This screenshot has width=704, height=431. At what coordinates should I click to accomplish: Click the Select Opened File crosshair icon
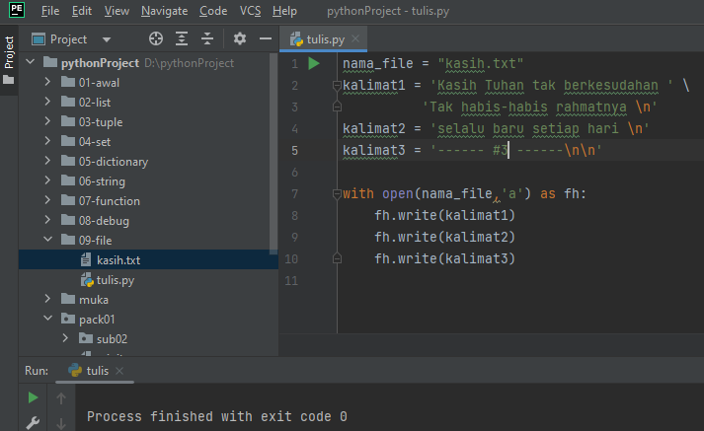(x=156, y=39)
